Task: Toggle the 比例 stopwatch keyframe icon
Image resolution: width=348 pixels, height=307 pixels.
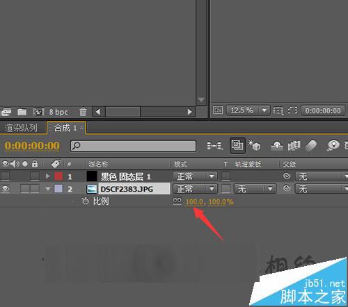Action: tap(86, 201)
